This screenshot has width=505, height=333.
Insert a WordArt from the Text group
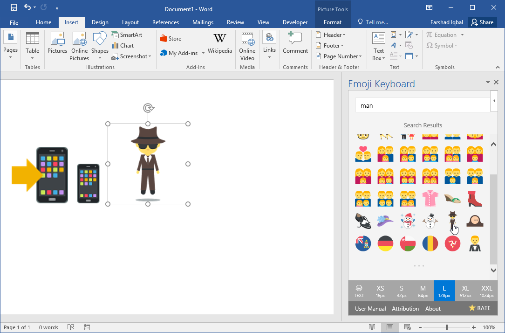pyautogui.click(x=393, y=45)
